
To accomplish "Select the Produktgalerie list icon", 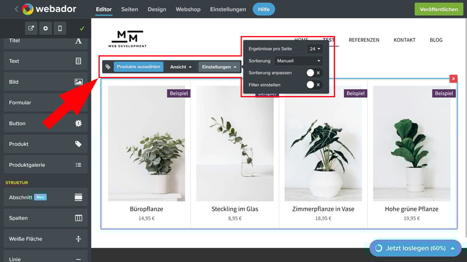I will tap(78, 165).
